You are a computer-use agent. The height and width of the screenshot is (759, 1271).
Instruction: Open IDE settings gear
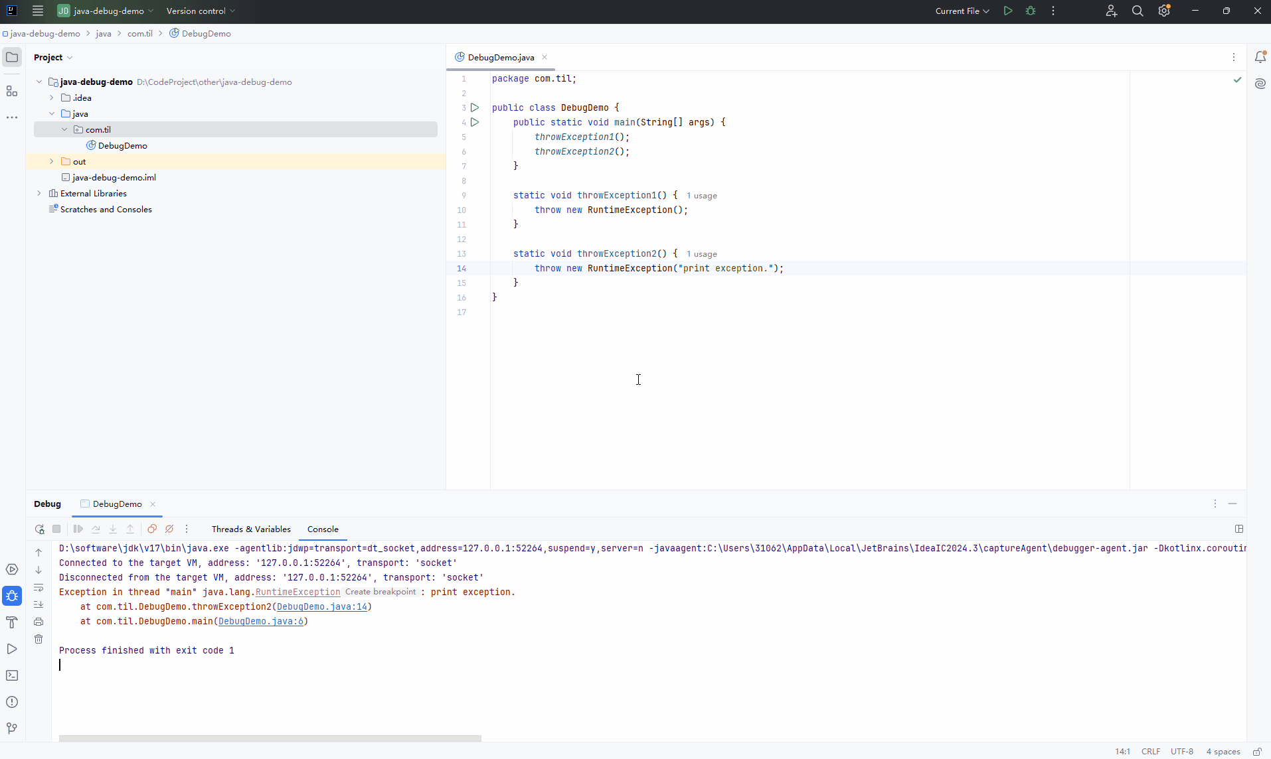tap(1164, 11)
